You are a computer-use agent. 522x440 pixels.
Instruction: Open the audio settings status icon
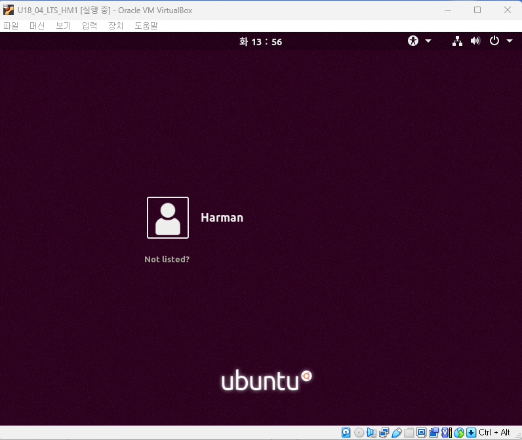click(371, 432)
